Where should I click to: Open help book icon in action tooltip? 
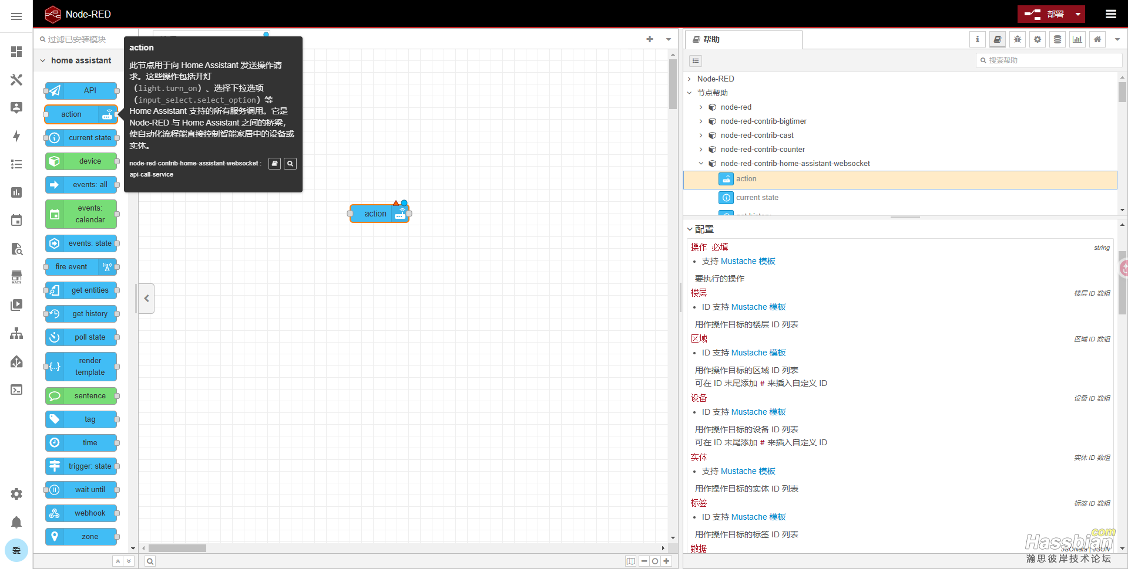coord(274,164)
